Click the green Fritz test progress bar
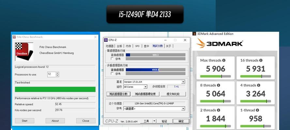This screenshot has width=290, height=130. point(55,89)
